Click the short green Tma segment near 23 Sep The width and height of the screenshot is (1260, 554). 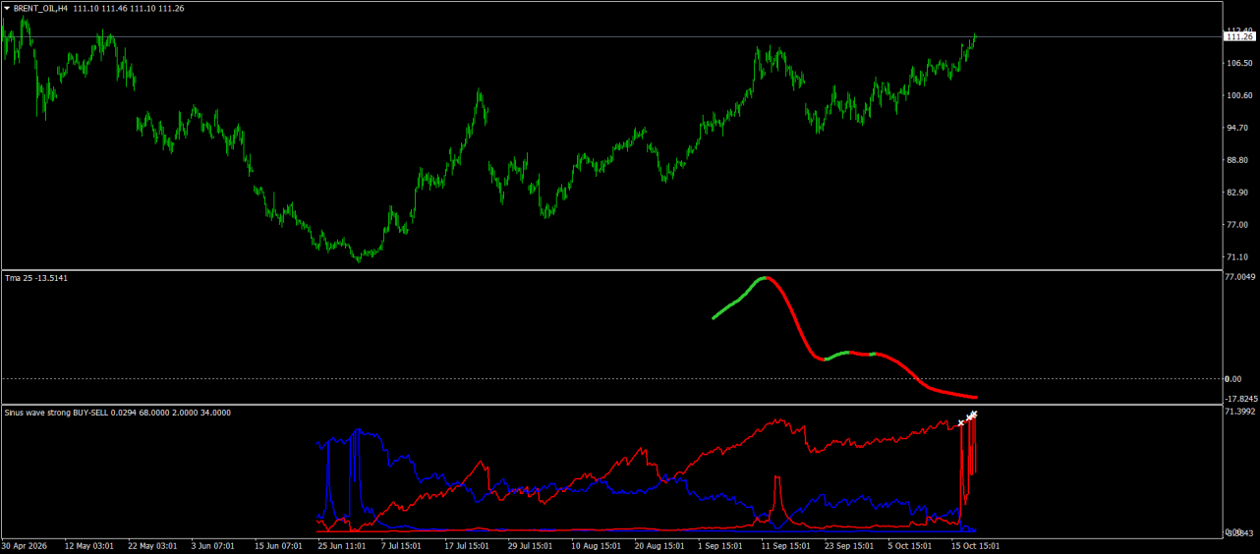point(839,355)
